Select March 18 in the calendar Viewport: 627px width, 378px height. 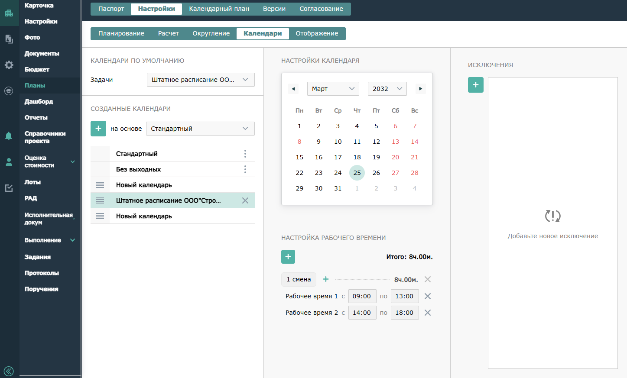tap(357, 157)
